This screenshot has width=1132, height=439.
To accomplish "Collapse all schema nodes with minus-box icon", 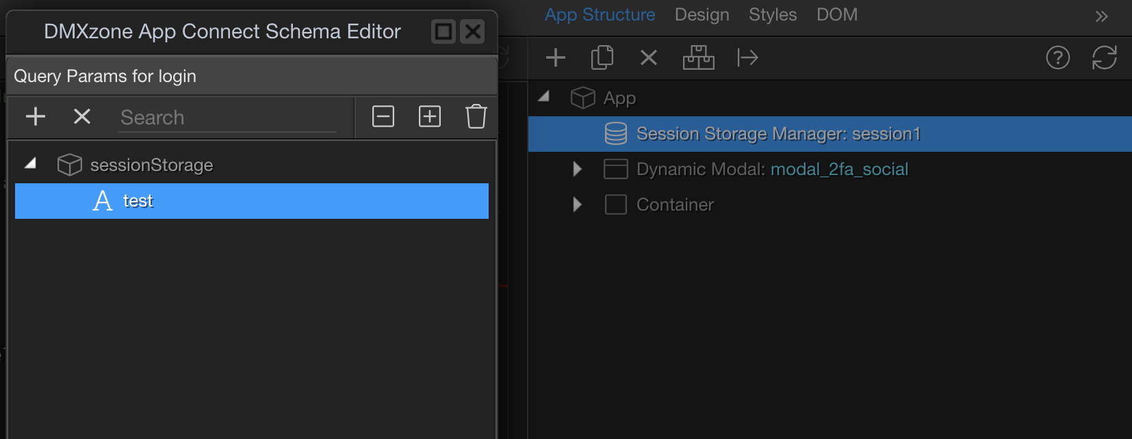I will coord(383,117).
